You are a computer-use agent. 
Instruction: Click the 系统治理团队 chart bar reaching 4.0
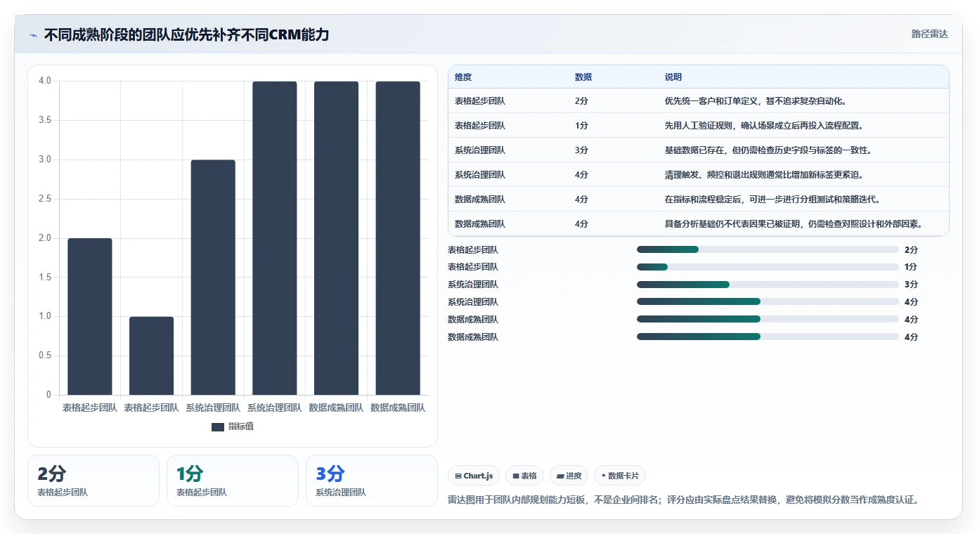pos(275,238)
